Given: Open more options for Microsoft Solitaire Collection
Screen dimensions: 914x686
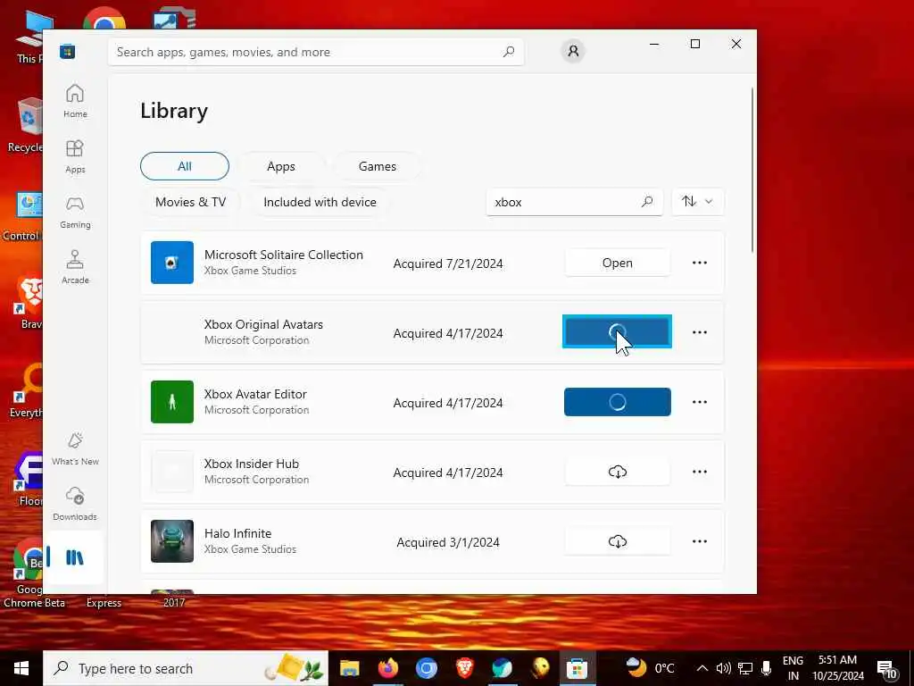Looking at the screenshot, I should click(700, 263).
